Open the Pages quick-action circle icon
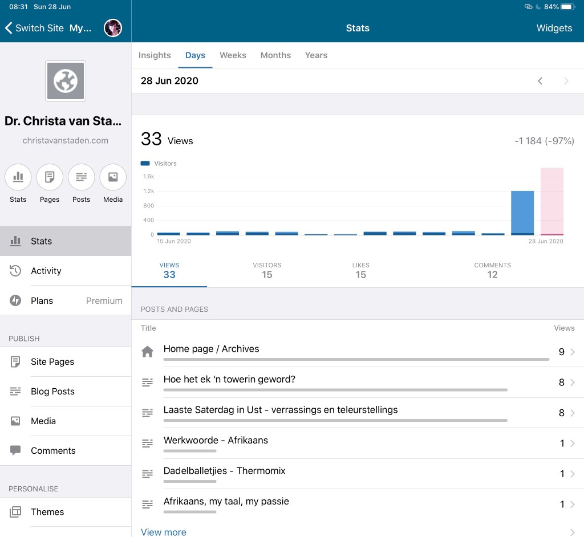 (50, 177)
